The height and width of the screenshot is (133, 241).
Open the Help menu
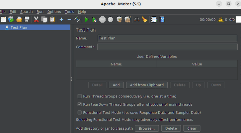click(x=82, y=12)
